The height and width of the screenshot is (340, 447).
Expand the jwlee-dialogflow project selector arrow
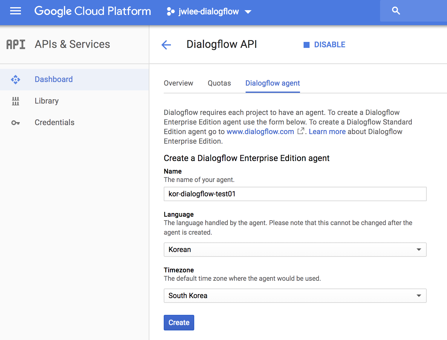point(248,12)
